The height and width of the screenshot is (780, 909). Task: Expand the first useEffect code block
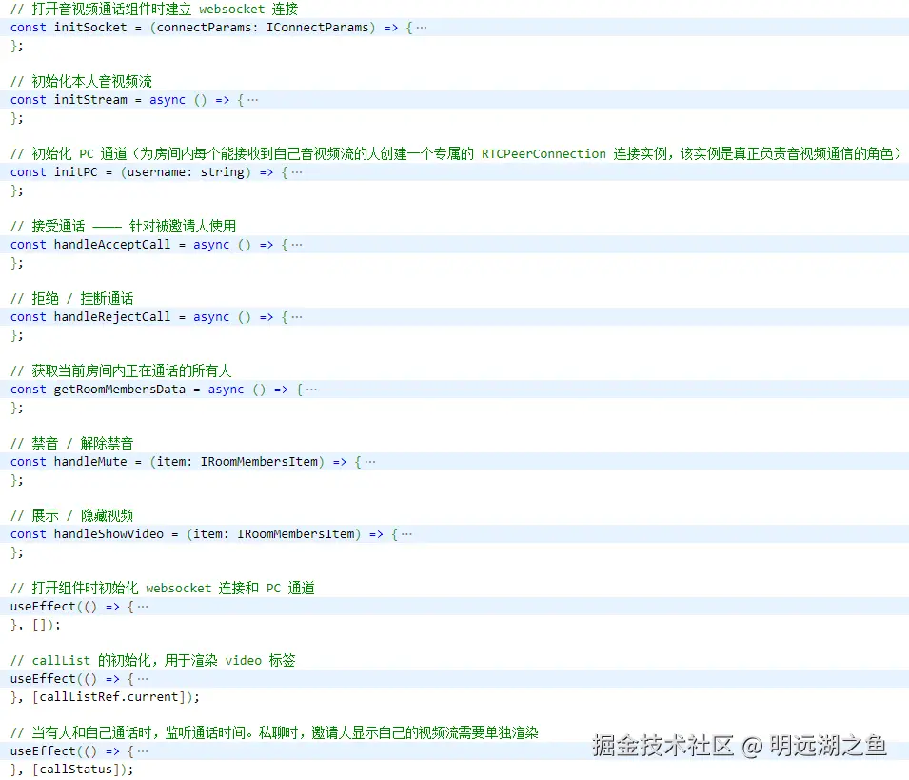pyautogui.click(x=141, y=606)
